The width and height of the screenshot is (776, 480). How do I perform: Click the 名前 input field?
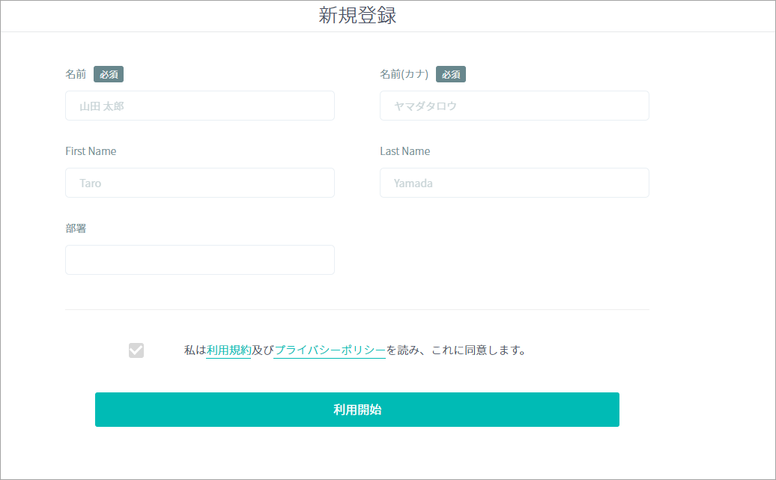point(200,106)
